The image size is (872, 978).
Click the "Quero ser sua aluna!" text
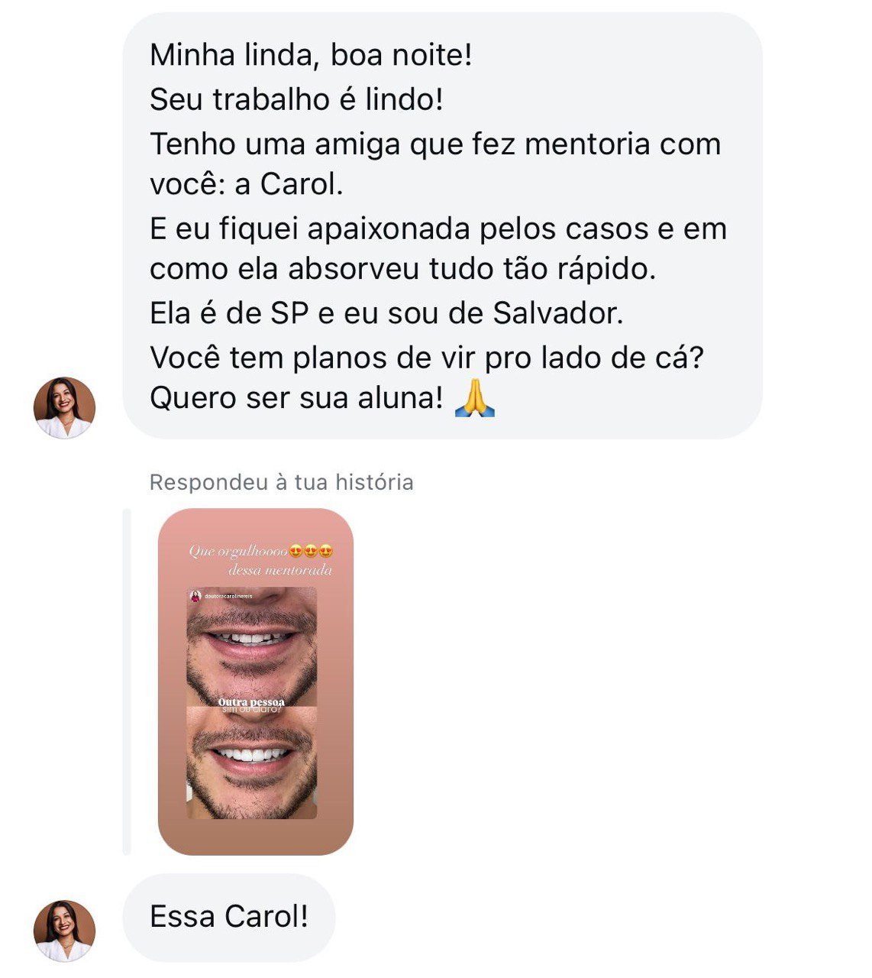click(x=296, y=398)
